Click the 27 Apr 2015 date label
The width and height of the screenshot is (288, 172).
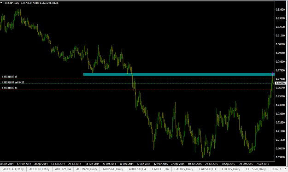[177, 164]
